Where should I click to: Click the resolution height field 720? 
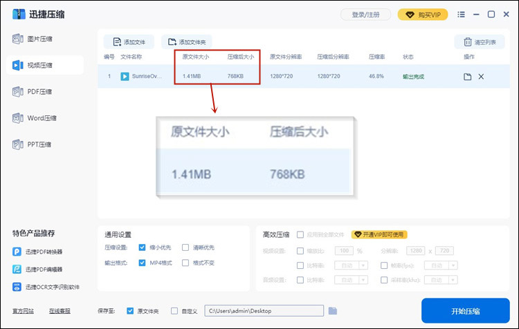click(x=444, y=251)
